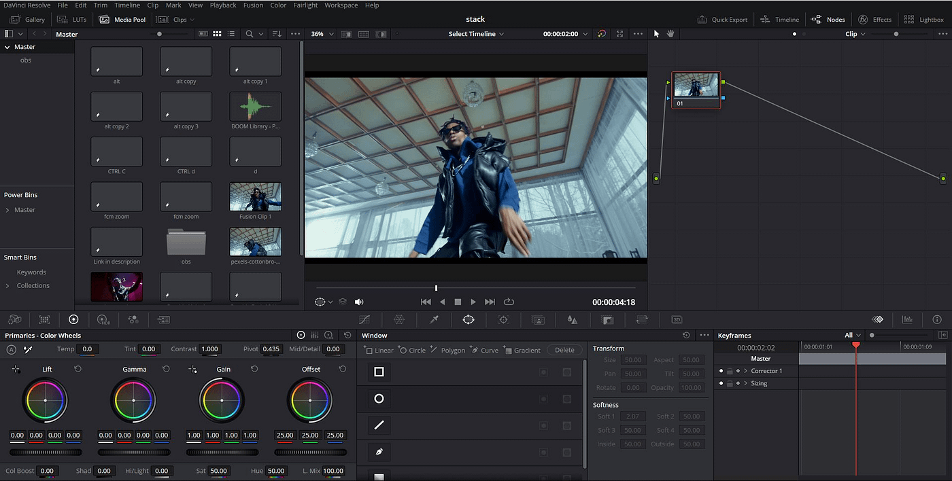
Task: Open the Fusion menu
Action: pos(253,5)
